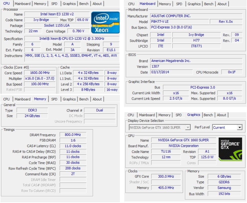
Task: Open Bench tab in CPU window
Action: click(x=84, y=4)
